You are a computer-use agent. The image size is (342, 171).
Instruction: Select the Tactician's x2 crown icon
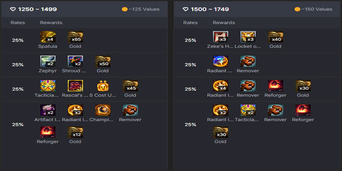coord(248,110)
